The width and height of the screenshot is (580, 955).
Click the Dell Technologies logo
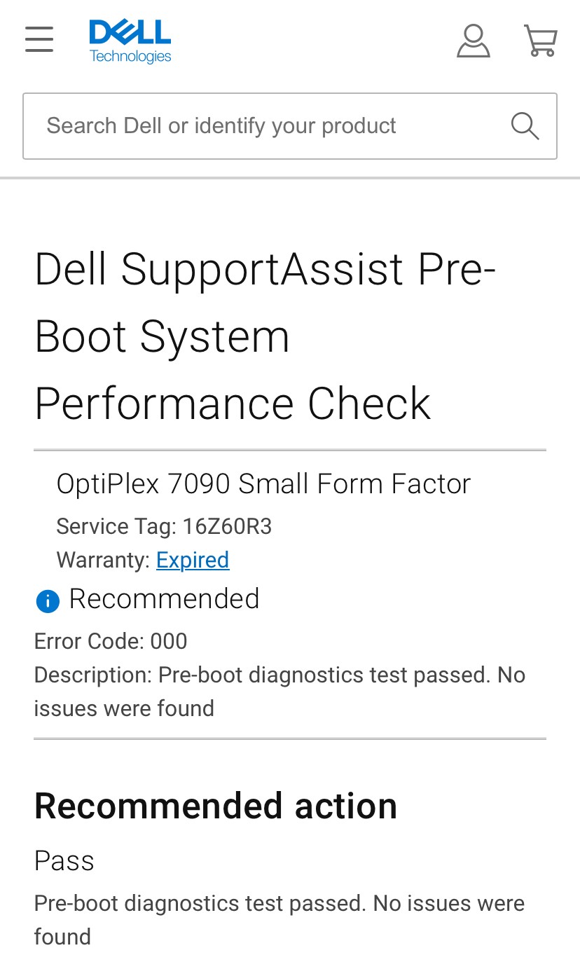130,41
